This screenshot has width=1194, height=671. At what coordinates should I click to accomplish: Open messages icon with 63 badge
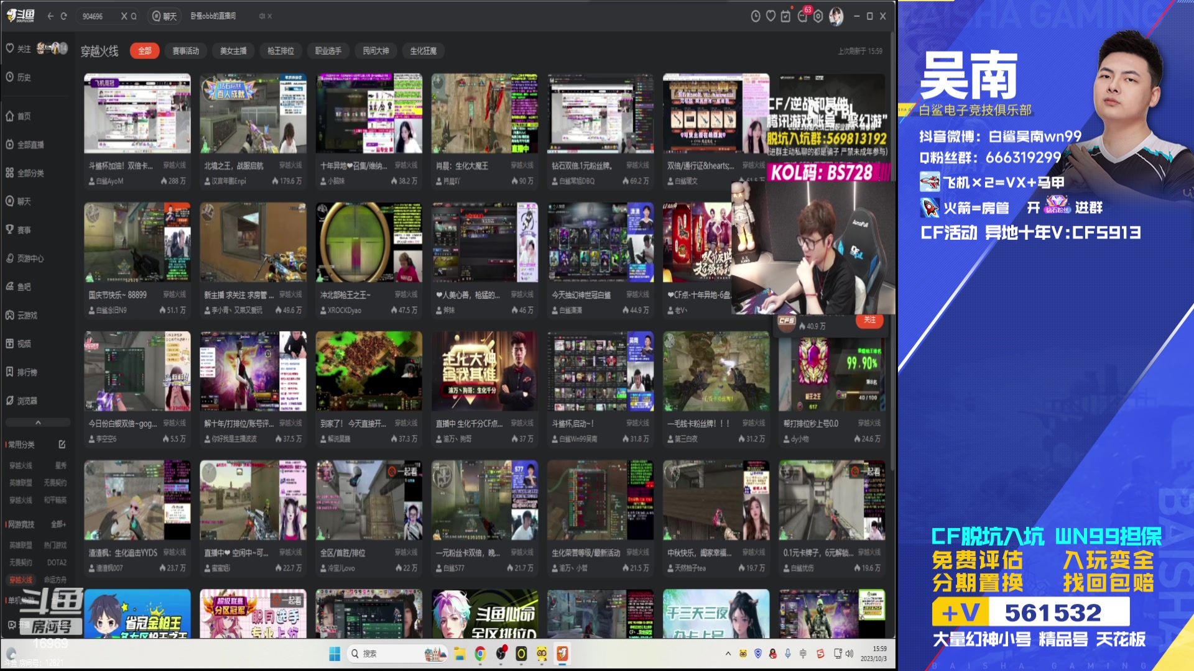click(803, 15)
